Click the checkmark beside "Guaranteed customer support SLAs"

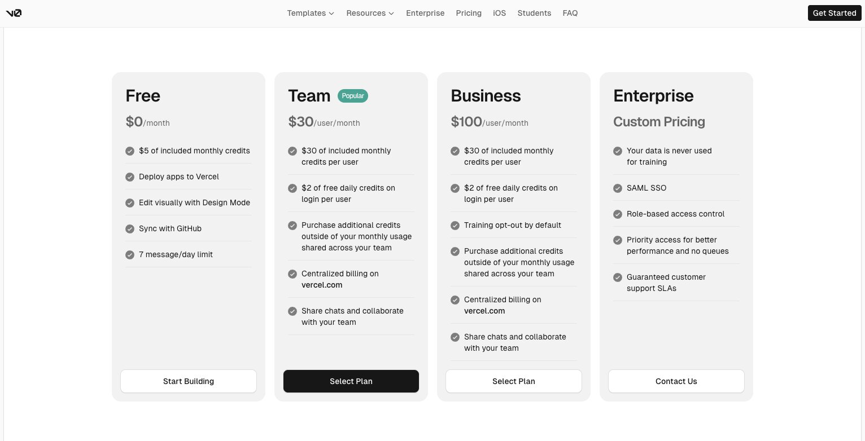click(x=618, y=277)
